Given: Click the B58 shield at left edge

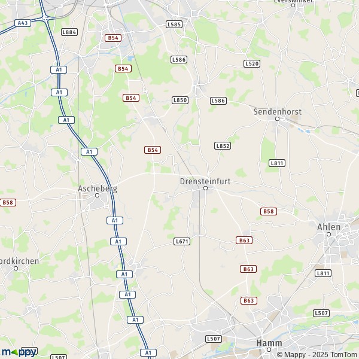Looking at the screenshot, I should pos(8,202).
